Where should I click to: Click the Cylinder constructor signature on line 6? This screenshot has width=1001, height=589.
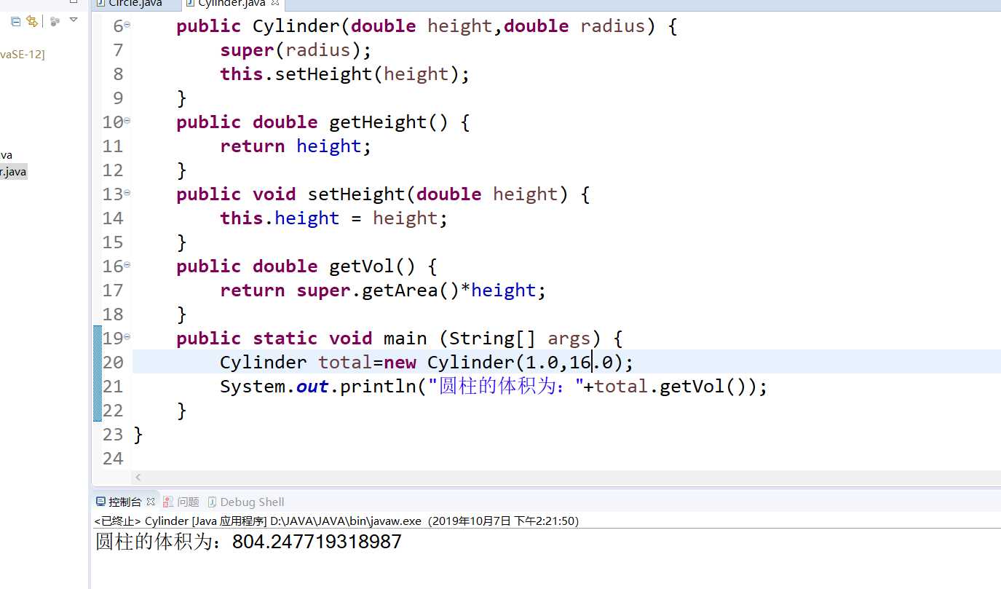click(x=427, y=26)
